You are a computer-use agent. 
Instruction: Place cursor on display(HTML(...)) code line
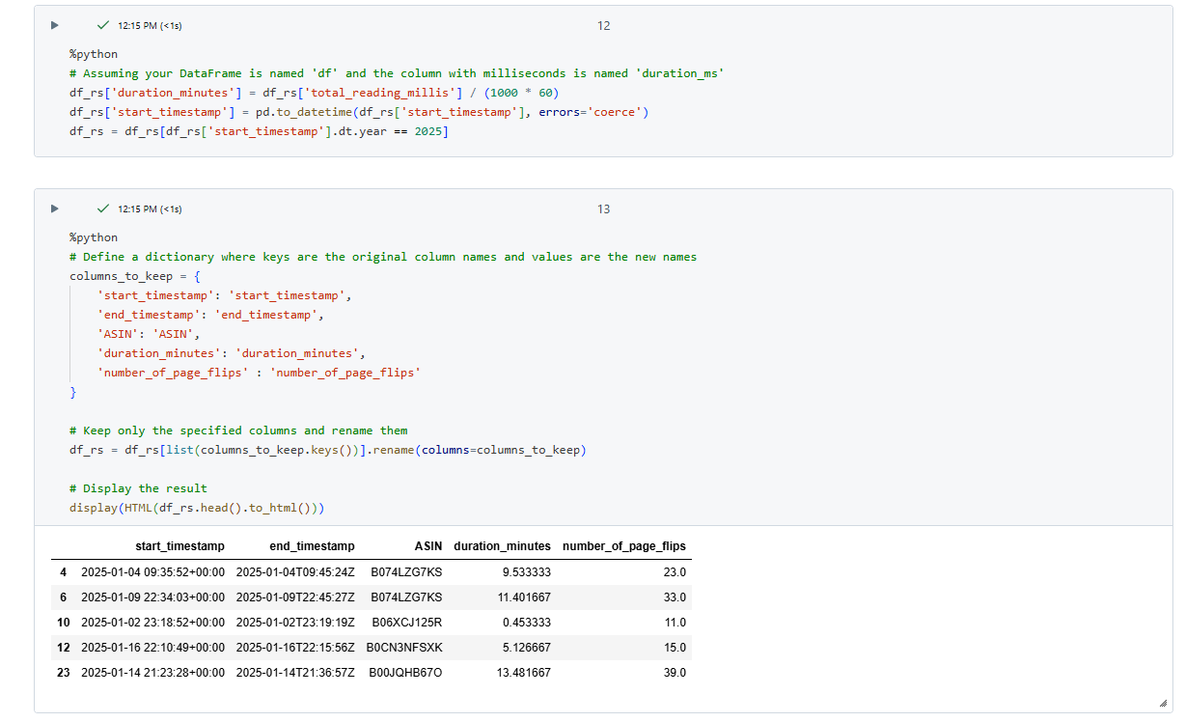pyautogui.click(x=197, y=508)
